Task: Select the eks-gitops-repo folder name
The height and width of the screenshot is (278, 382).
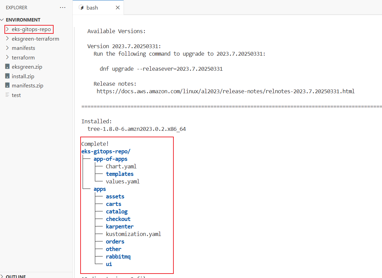Action: (x=31, y=29)
